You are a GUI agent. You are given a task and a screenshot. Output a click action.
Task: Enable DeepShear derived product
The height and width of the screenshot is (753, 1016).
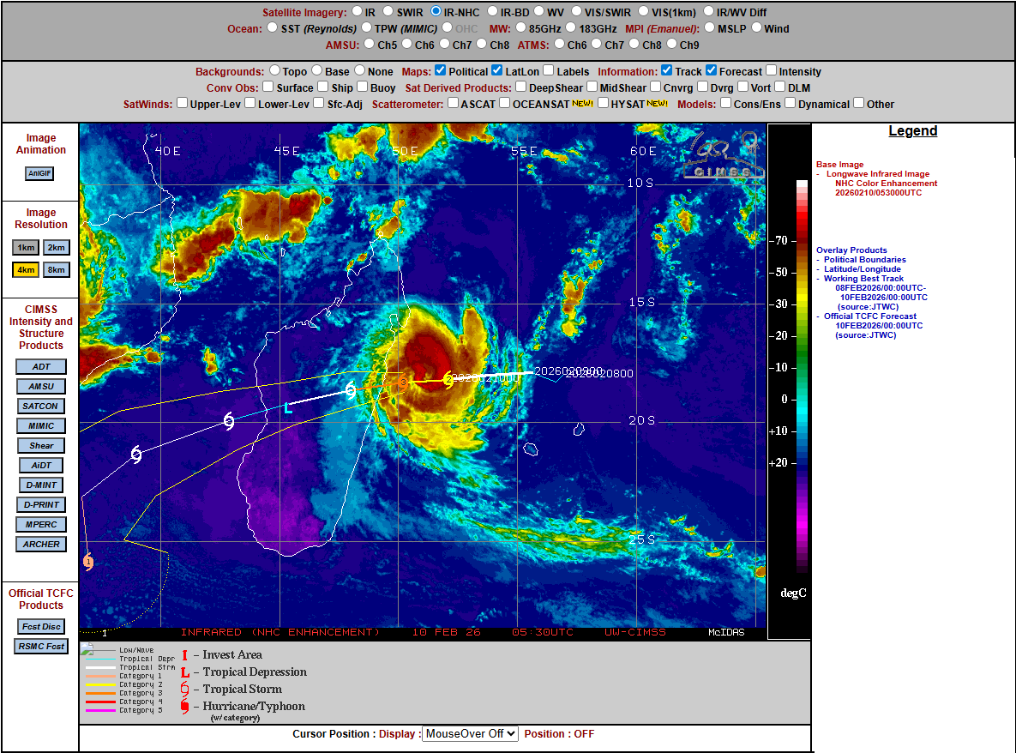click(x=521, y=86)
